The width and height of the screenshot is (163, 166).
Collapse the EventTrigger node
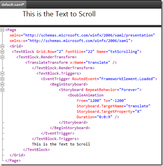(x=2, y=79)
